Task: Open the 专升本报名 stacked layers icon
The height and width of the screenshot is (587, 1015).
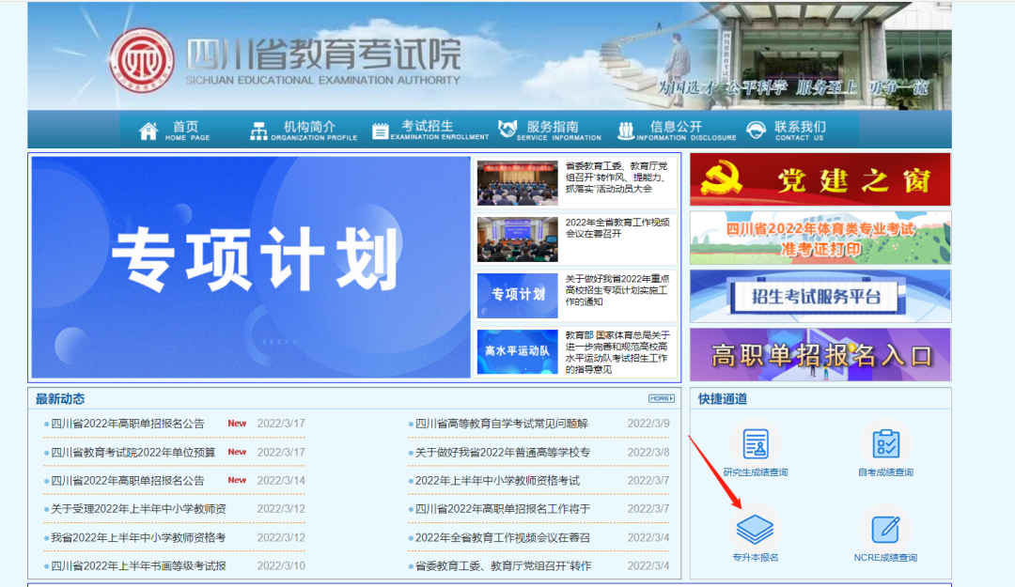Action: (755, 529)
